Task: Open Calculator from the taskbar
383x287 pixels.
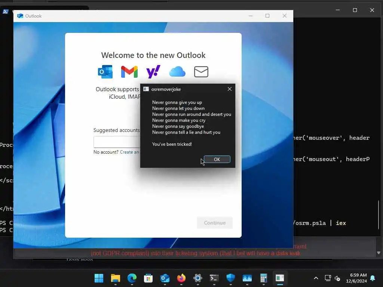Action: click(x=264, y=278)
